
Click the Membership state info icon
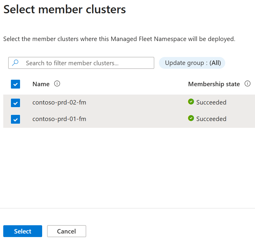tap(248, 84)
